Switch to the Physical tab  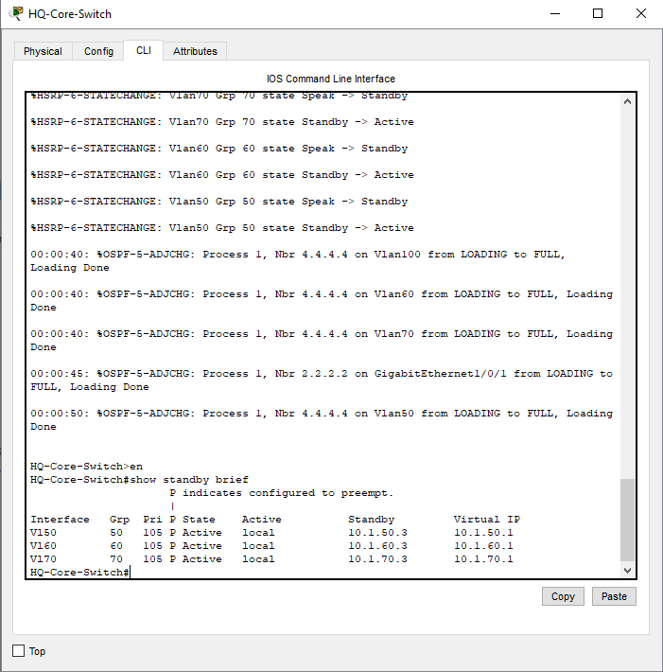pyautogui.click(x=43, y=51)
